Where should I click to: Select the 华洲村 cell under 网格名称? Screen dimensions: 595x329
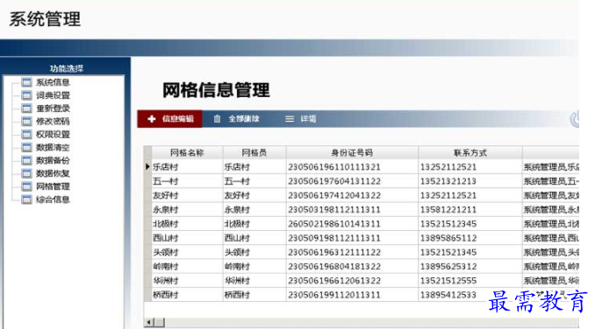click(187, 281)
